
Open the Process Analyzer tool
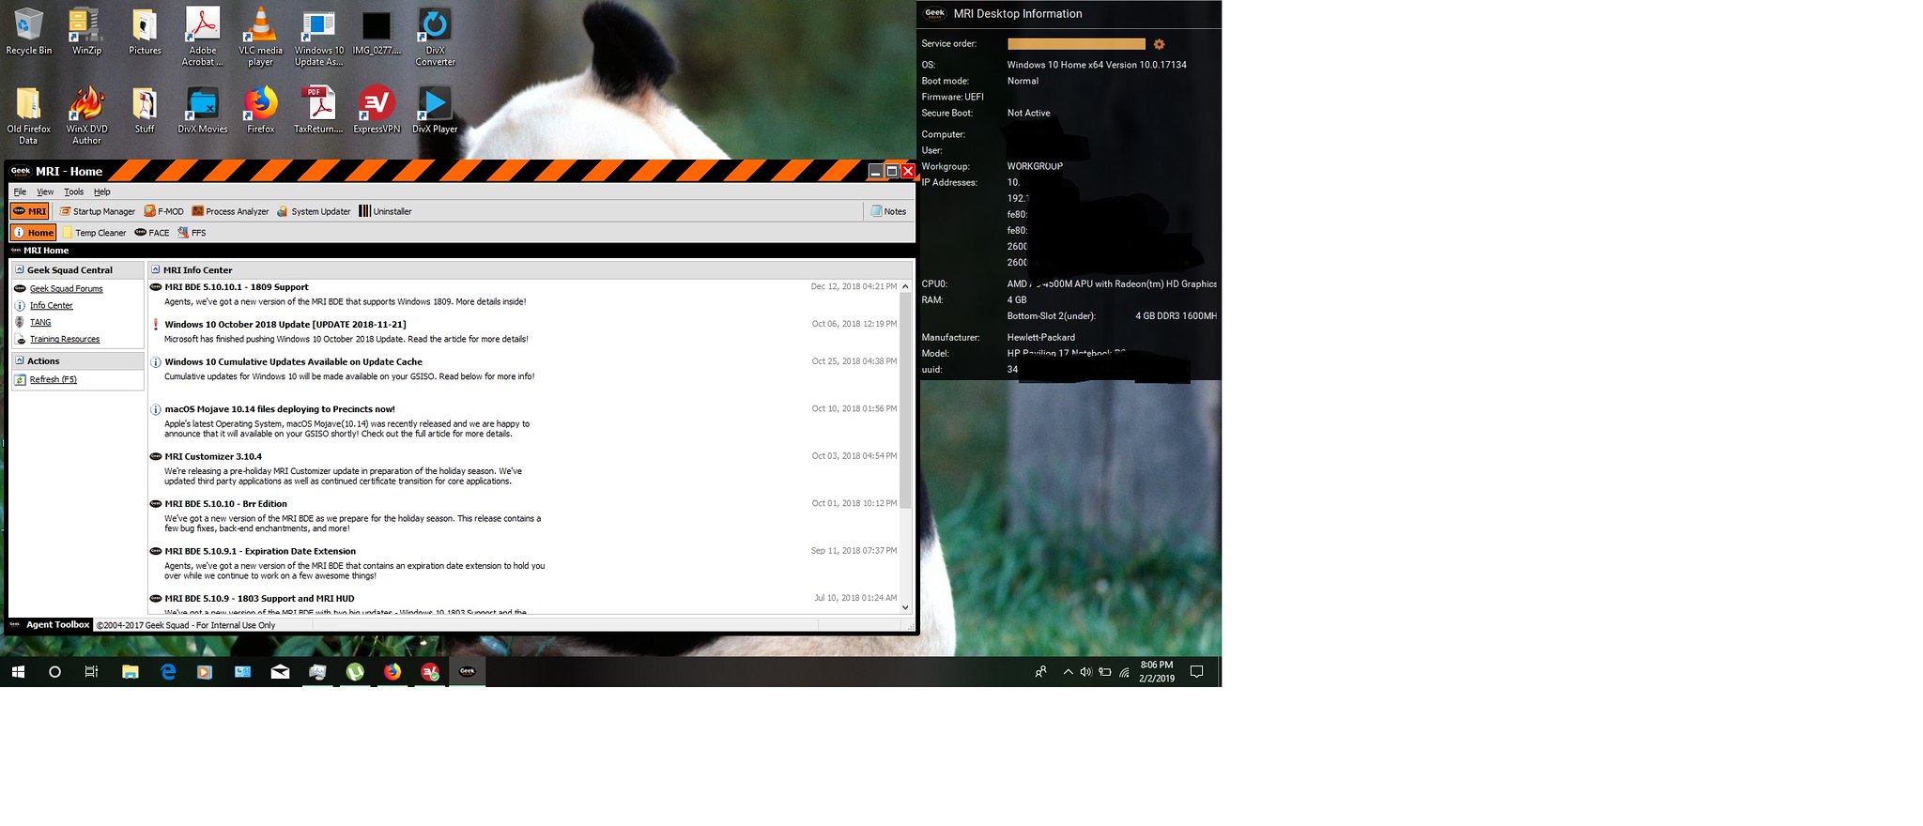(230, 211)
